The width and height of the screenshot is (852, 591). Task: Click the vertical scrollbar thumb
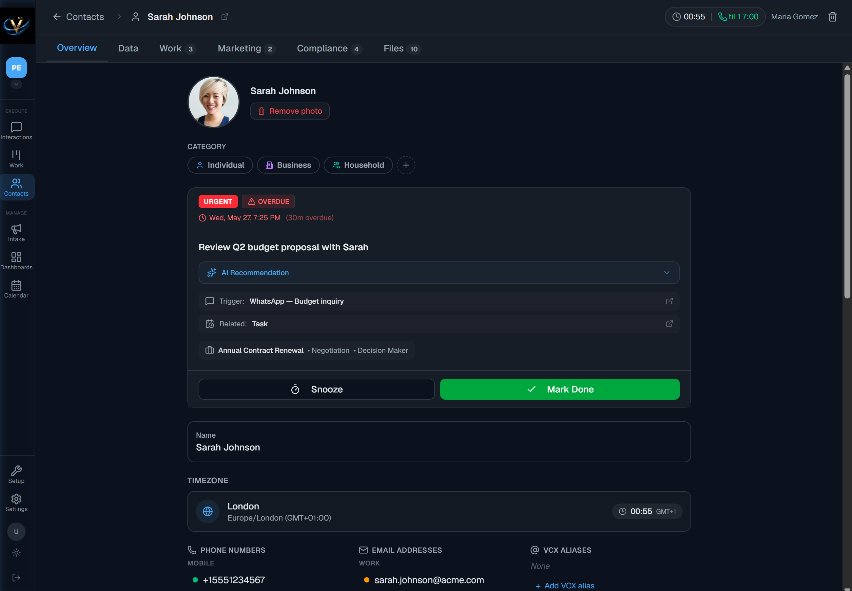tap(847, 186)
